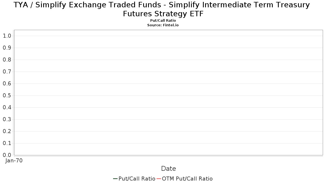This screenshot has height=183, width=326.
Task: Click the 0.6 y-axis label
Action: (x=7, y=84)
